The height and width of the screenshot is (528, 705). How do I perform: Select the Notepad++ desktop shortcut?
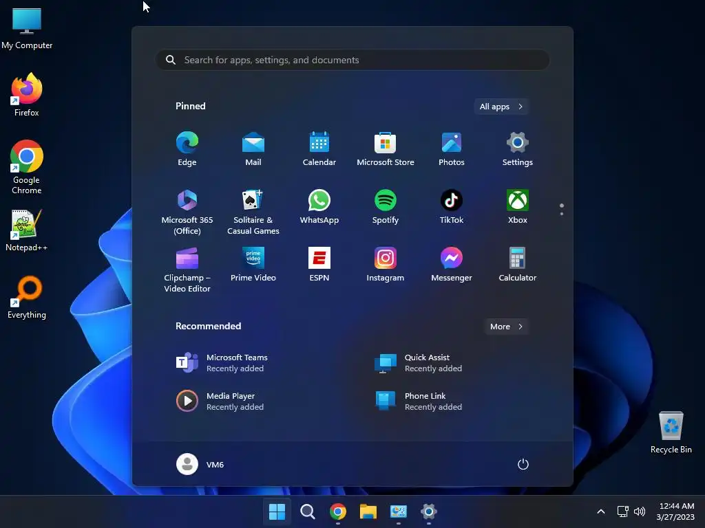(x=27, y=230)
